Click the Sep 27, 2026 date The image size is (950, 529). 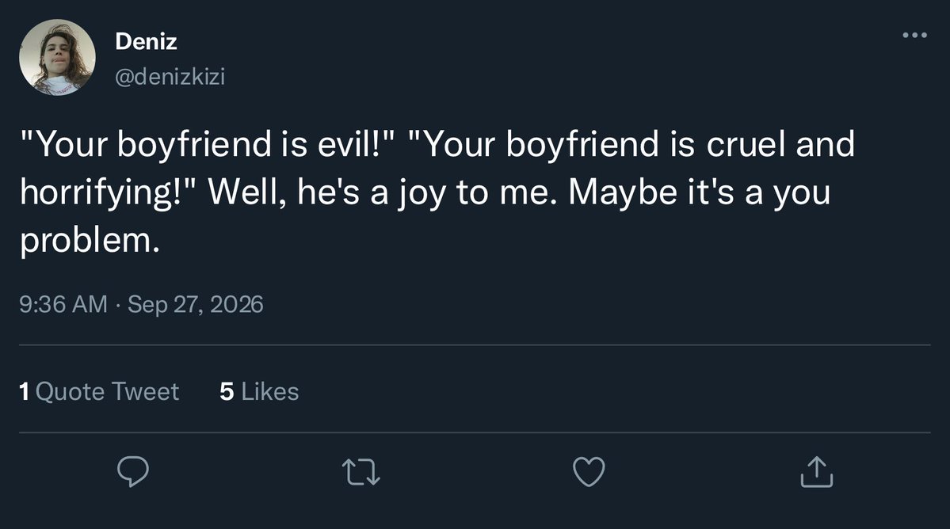[x=195, y=304]
